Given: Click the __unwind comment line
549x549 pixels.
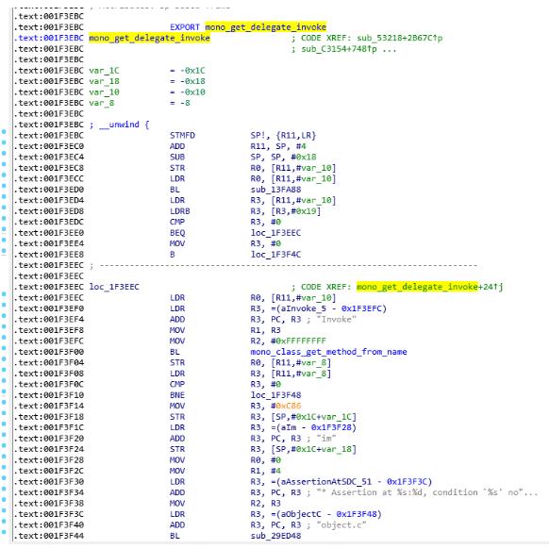Looking at the screenshot, I should (x=120, y=125).
